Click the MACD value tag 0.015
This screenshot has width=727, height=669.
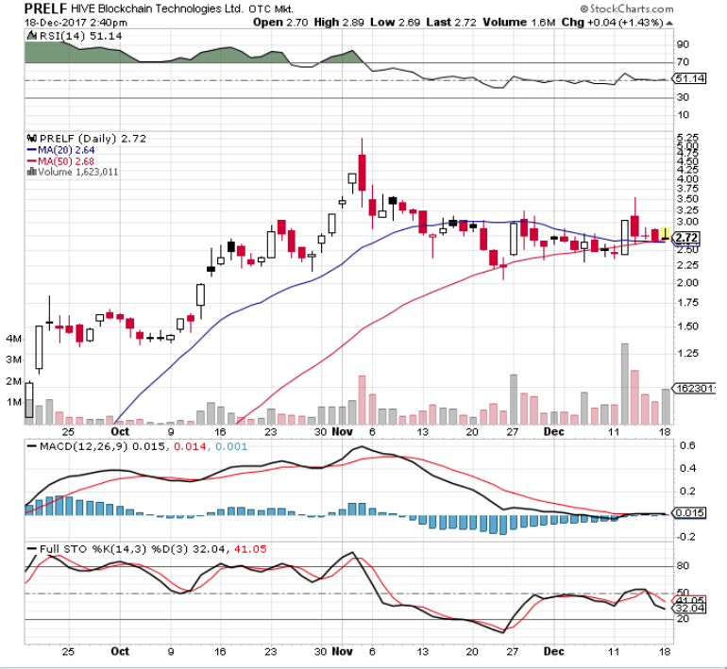(x=688, y=512)
